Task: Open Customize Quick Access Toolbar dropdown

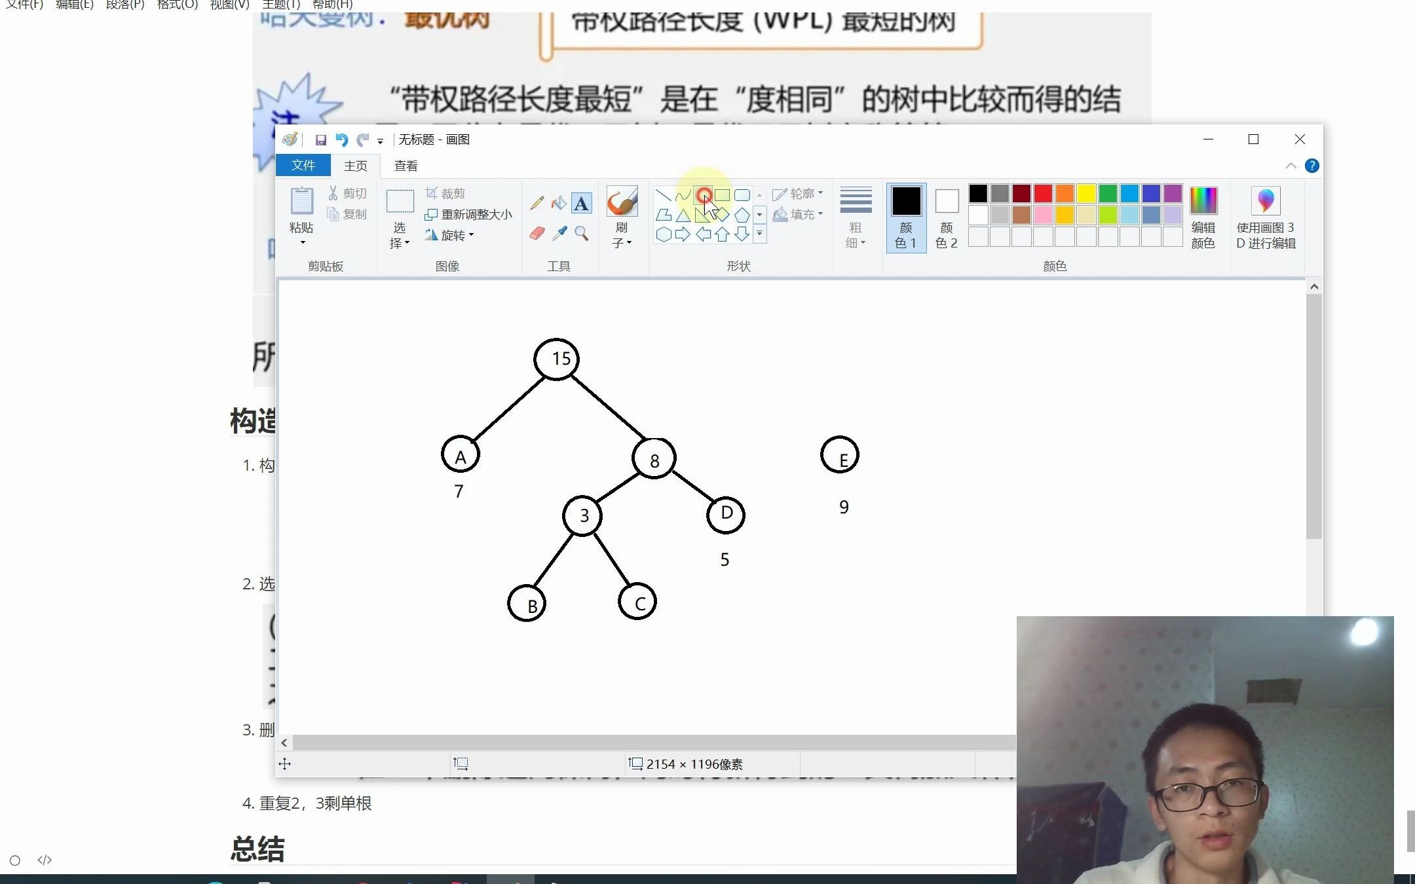Action: pyautogui.click(x=380, y=141)
